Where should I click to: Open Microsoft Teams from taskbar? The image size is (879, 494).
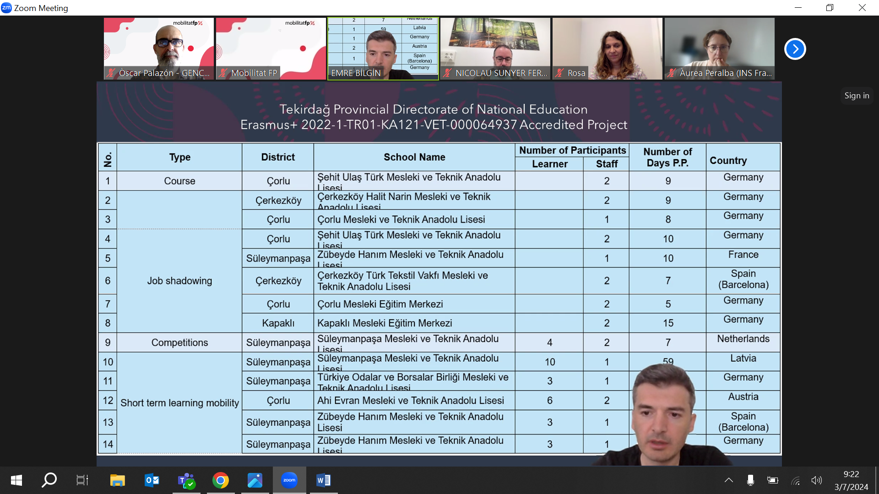click(186, 480)
